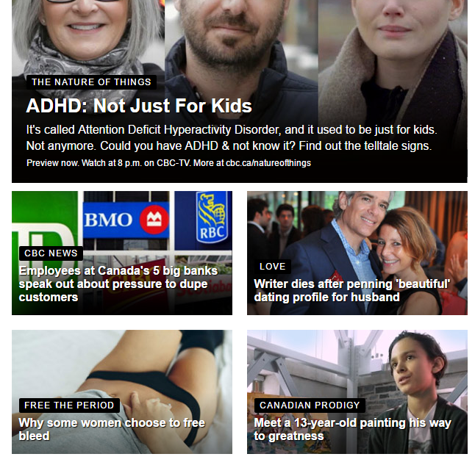Click the Free The Period tag
This screenshot has width=475, height=465.
coord(69,405)
